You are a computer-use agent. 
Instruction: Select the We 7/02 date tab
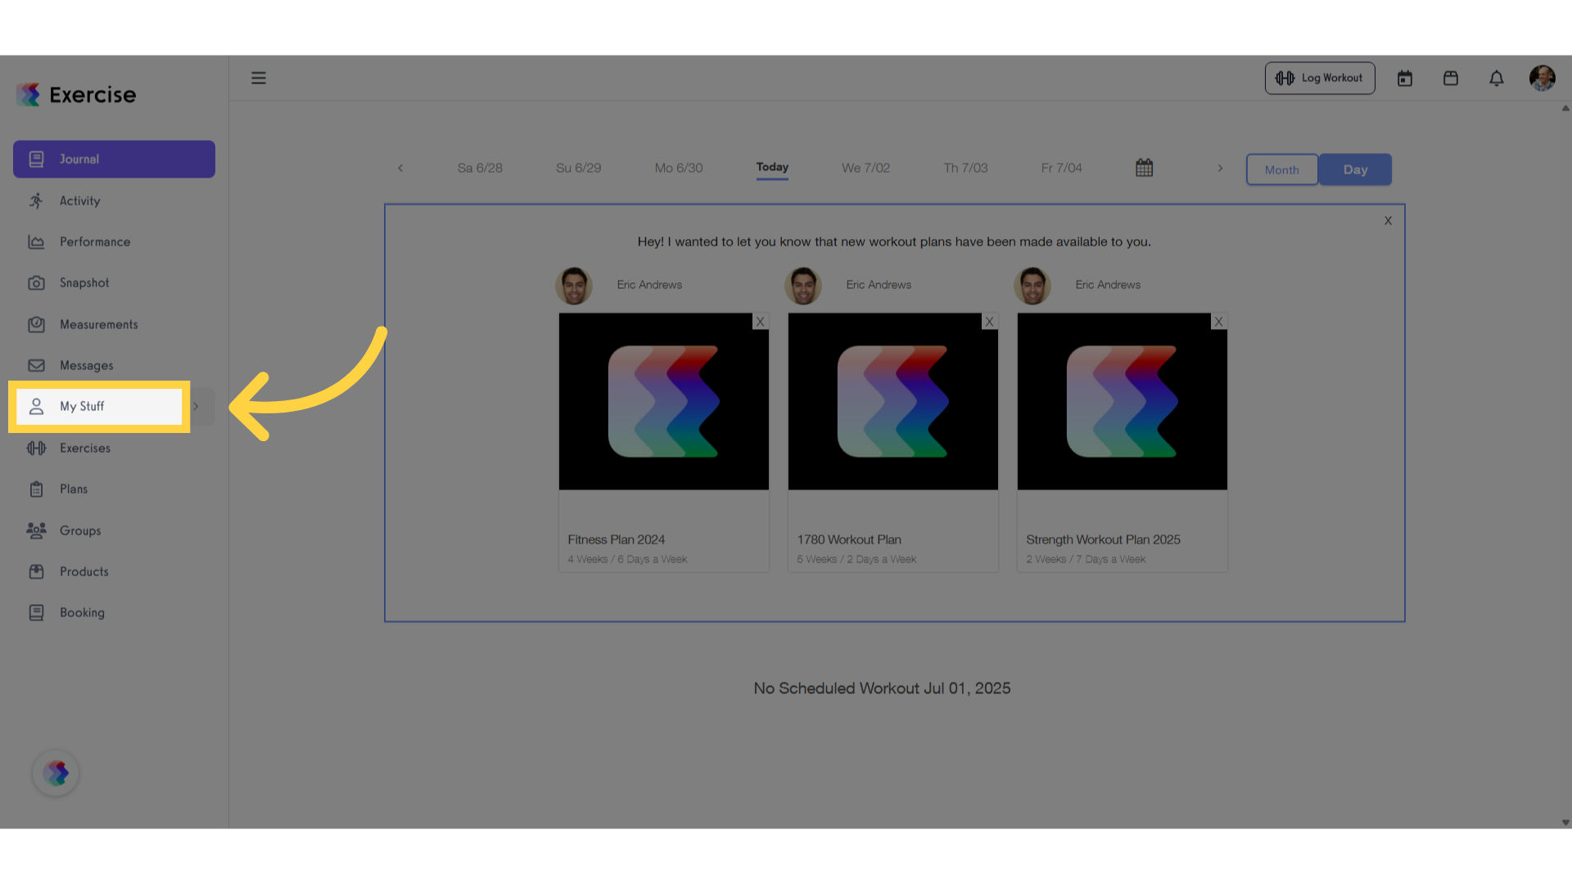[x=866, y=168]
